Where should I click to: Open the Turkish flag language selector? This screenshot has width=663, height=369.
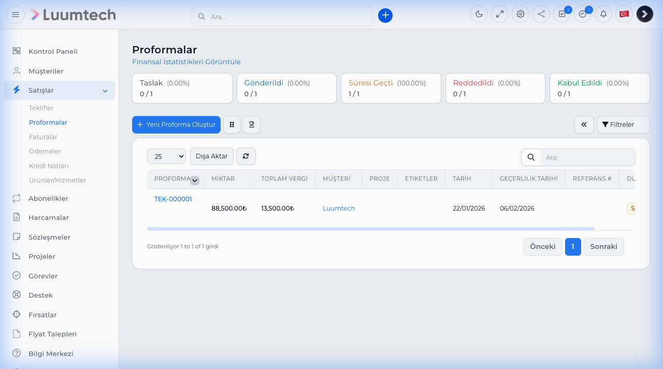(624, 14)
